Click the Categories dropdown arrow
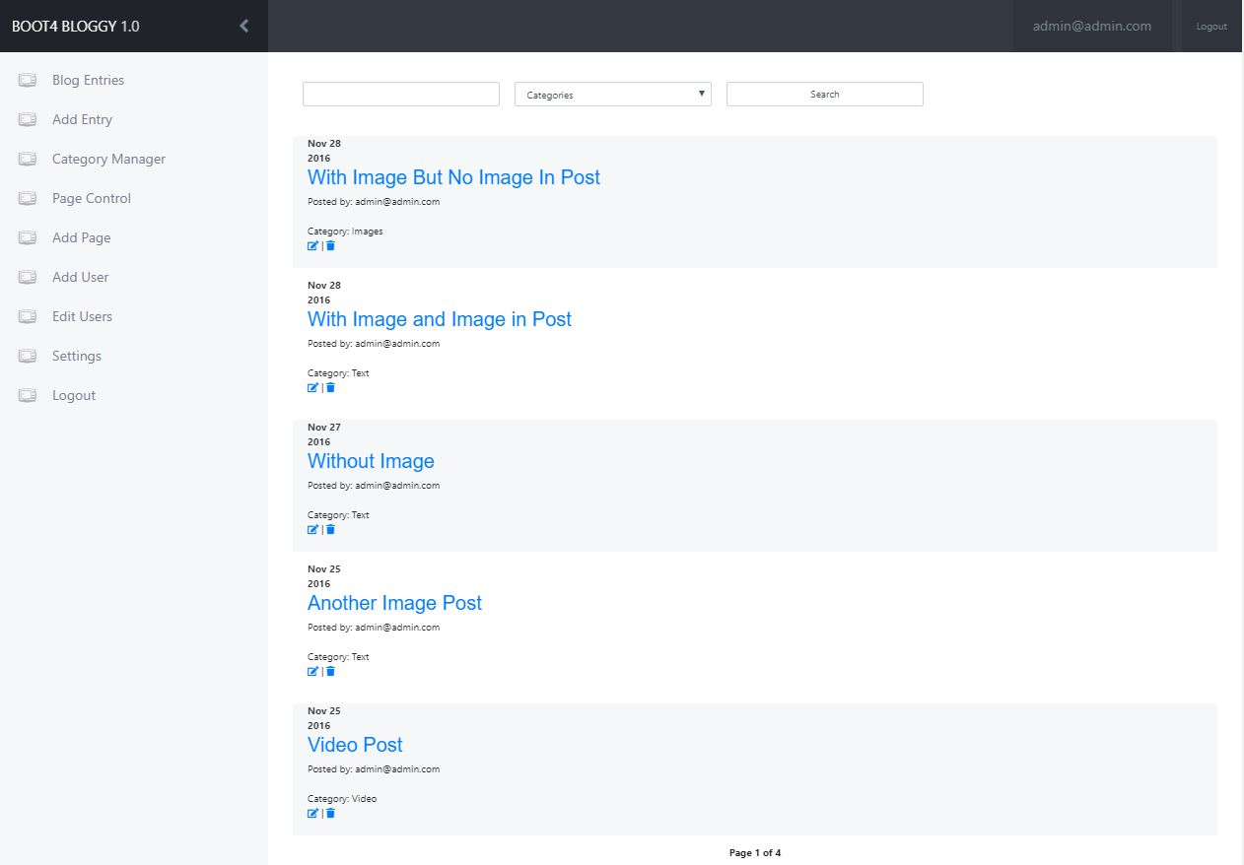 click(701, 94)
